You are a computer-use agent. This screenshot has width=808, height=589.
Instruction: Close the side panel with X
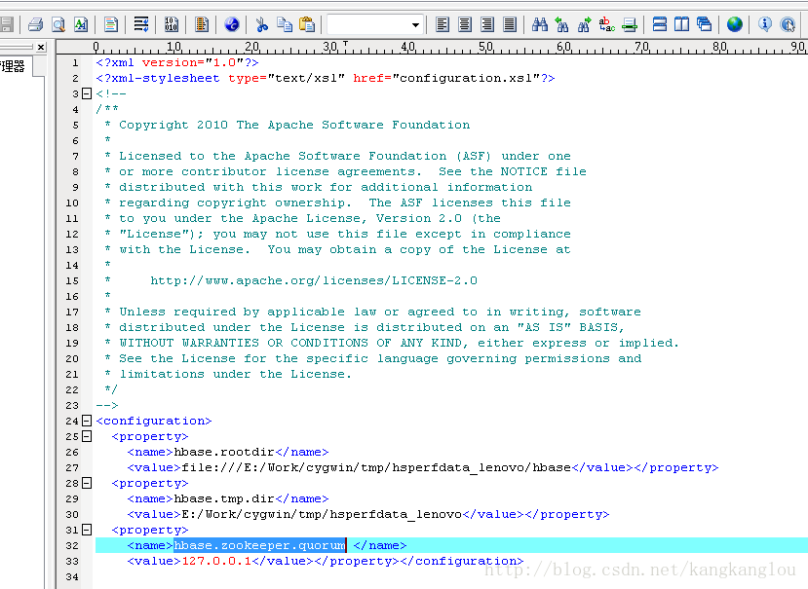click(41, 48)
